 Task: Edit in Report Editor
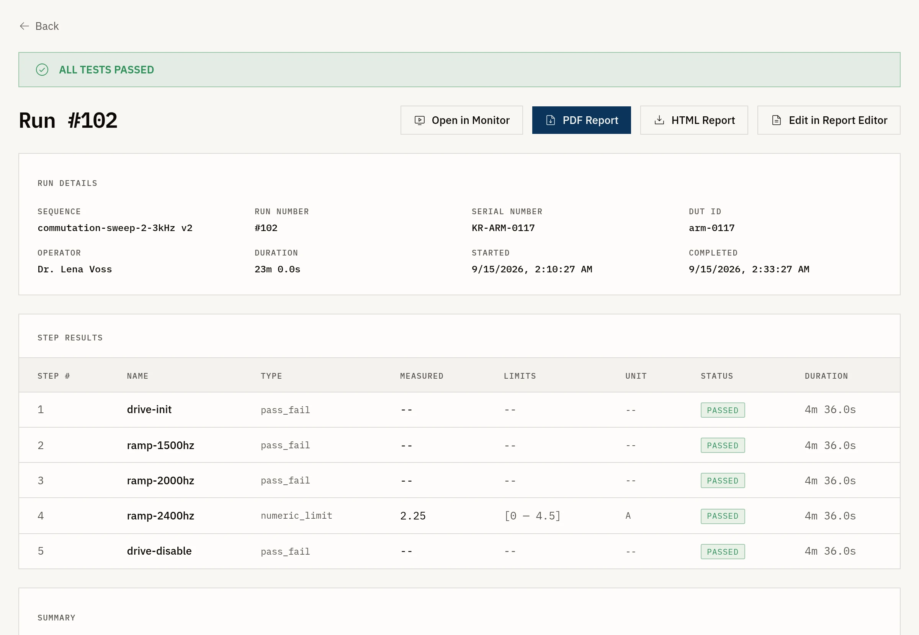pos(829,120)
